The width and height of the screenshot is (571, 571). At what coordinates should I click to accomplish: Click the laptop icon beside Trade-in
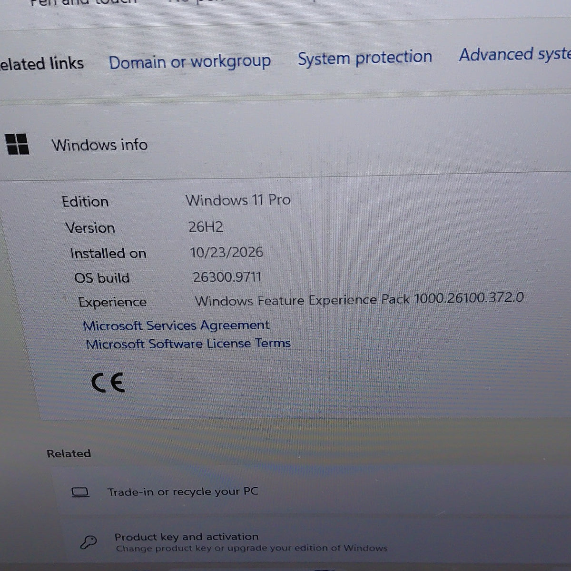[x=80, y=492]
